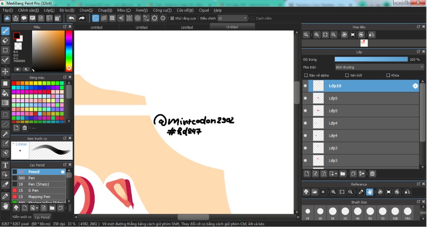Image resolution: width=427 pixels, height=228 pixels.
Task: Select the Brush tool
Action: click(x=5, y=31)
